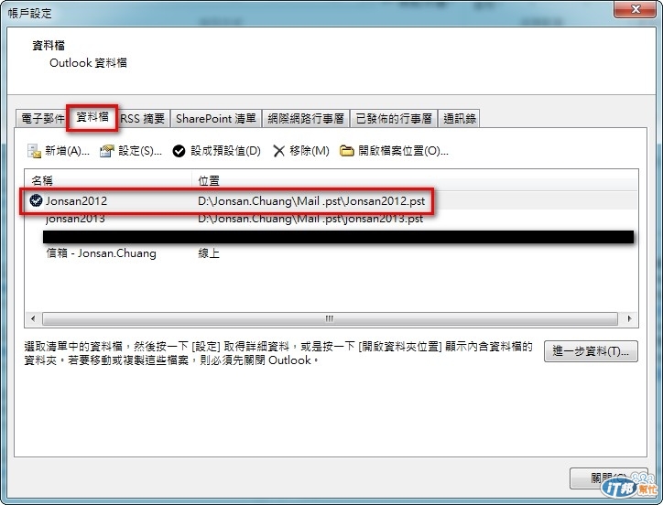
Task: Open the RSS 摘要 tab
Action: tap(143, 118)
